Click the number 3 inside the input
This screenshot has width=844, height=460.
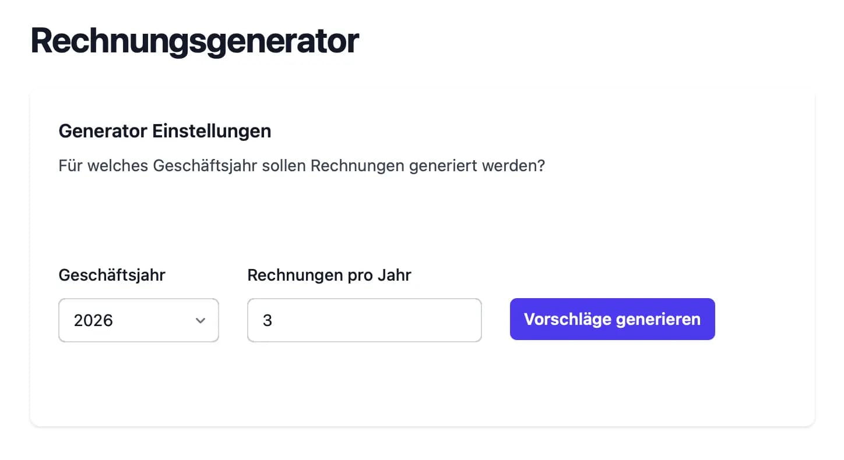coord(267,320)
